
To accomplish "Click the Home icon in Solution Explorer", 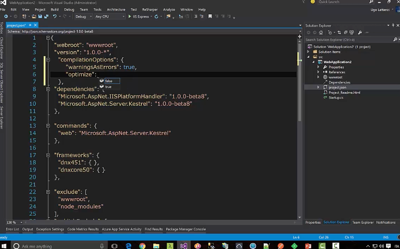I will click(x=321, y=32).
